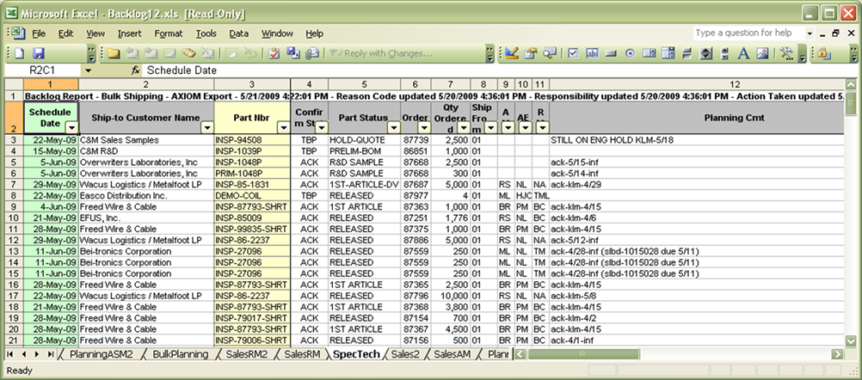Open the Schedule Date filter dropdown
This screenshot has width=862, height=380.
coord(71,127)
